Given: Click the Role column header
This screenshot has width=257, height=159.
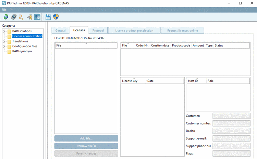Looking at the screenshot, I should pos(228,81).
